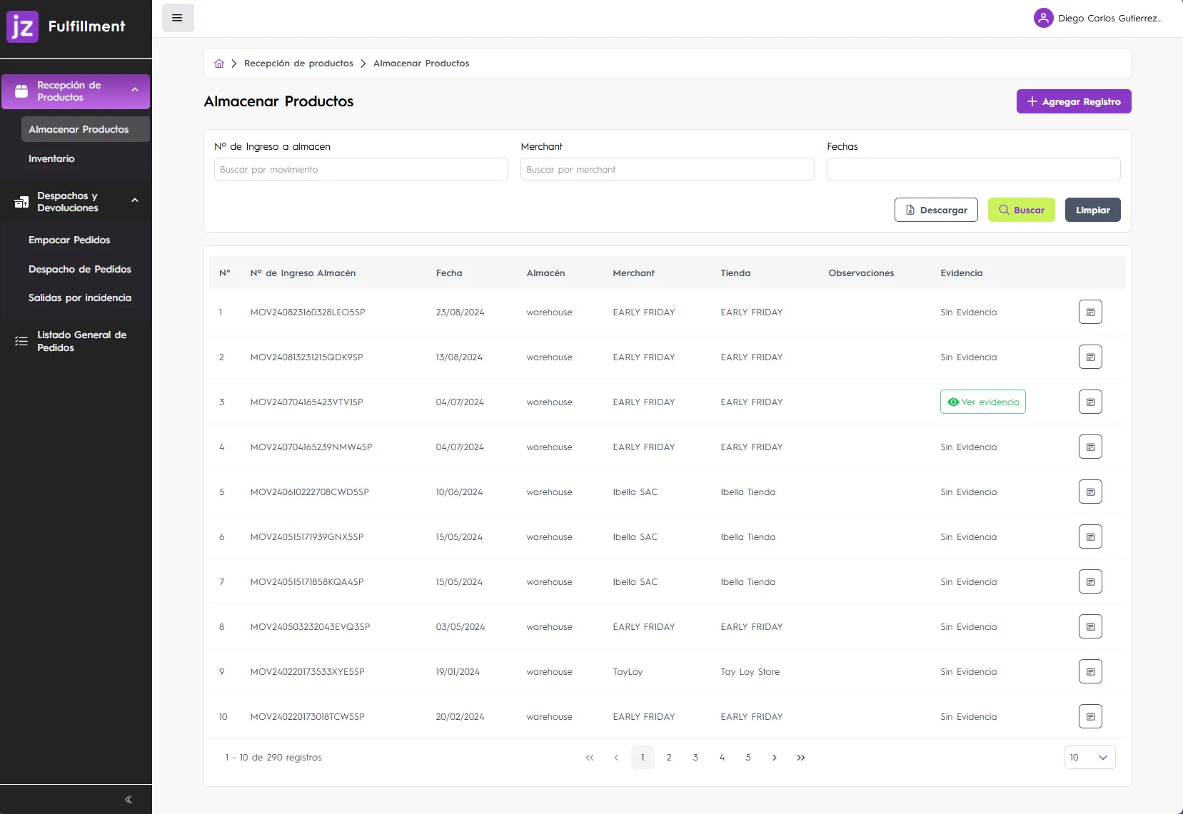Viewport: 1183px width, 814px height.
Task: Click Descargar button
Action: (936, 210)
